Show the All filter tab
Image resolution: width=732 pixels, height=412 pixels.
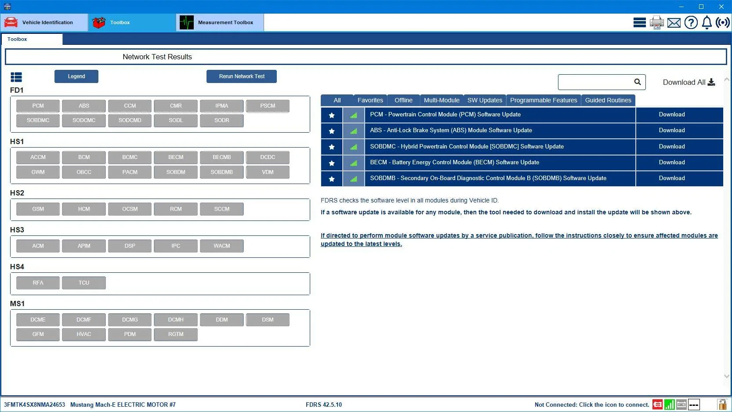(x=337, y=100)
